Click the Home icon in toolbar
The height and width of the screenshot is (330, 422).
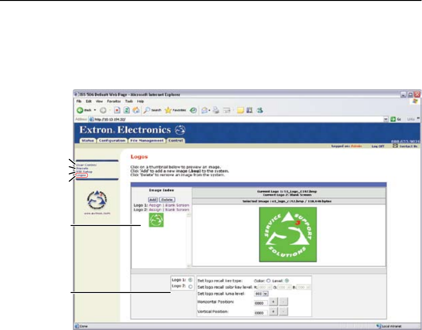136,110
